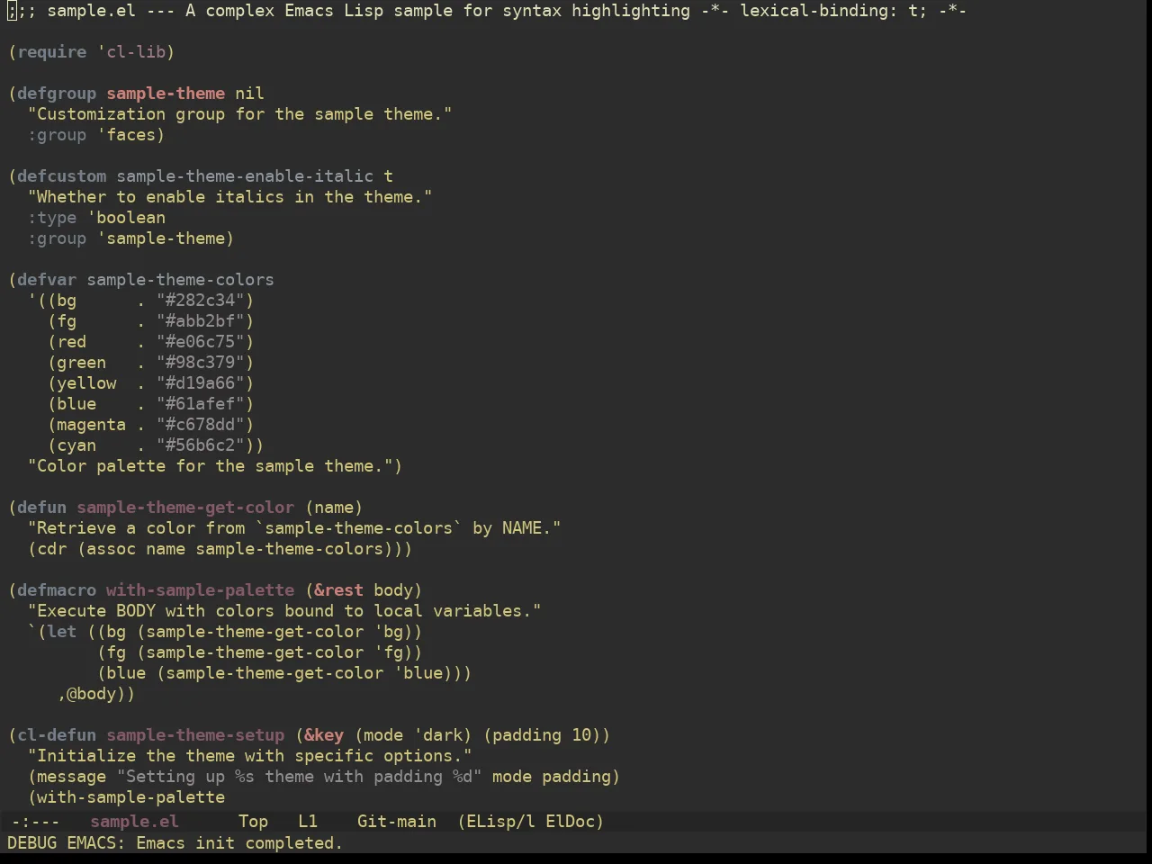Screen dimensions: 1152x864
Task: Click with-sample-palette macro name after defmacro
Action: coord(201,590)
